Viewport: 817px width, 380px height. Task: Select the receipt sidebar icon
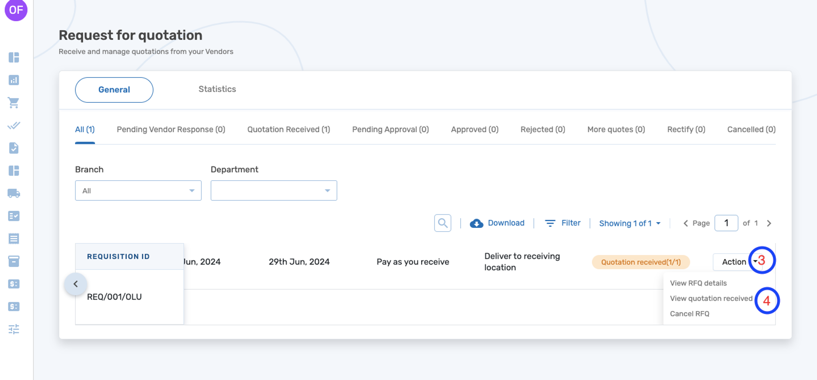click(14, 238)
